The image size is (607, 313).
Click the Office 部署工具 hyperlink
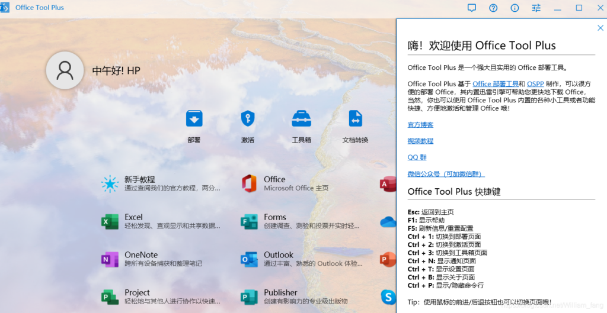pos(495,84)
